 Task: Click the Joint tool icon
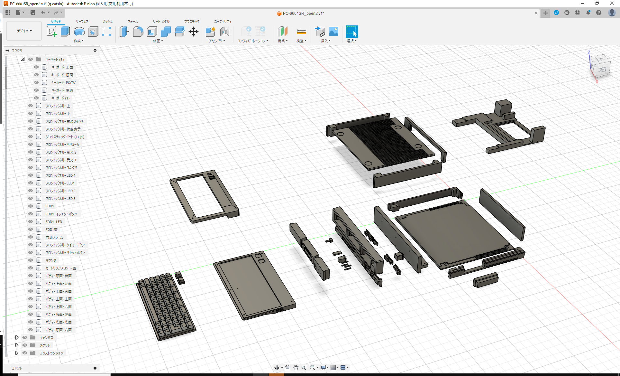click(x=225, y=32)
